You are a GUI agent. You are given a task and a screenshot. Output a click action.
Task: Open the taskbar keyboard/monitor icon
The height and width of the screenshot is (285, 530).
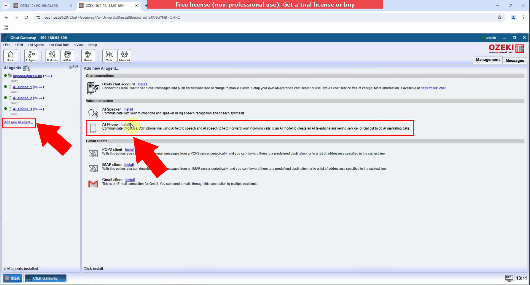pos(509,278)
